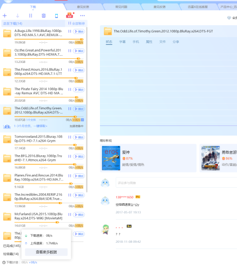Click the 评论参与话题 comment input field
This screenshot has height=265, width=237.
(x=176, y=183)
